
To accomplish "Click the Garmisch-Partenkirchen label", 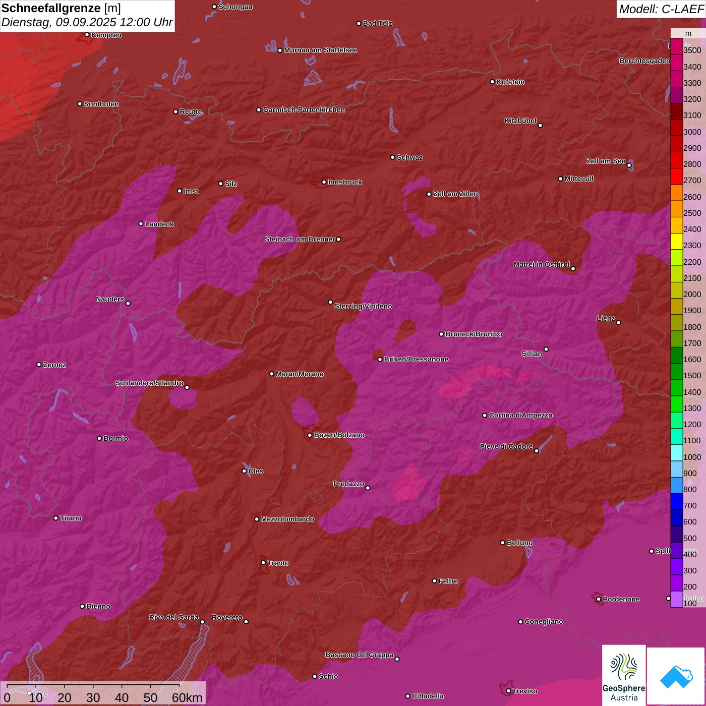I will pos(304,109).
